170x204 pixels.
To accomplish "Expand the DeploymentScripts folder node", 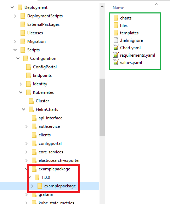I will (x=15, y=16).
